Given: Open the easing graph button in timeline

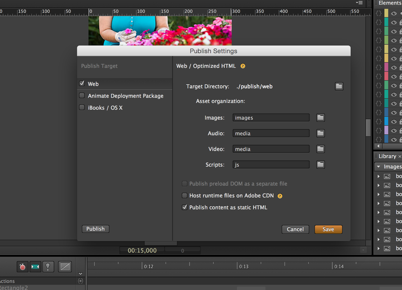Looking at the screenshot, I should tap(65, 267).
